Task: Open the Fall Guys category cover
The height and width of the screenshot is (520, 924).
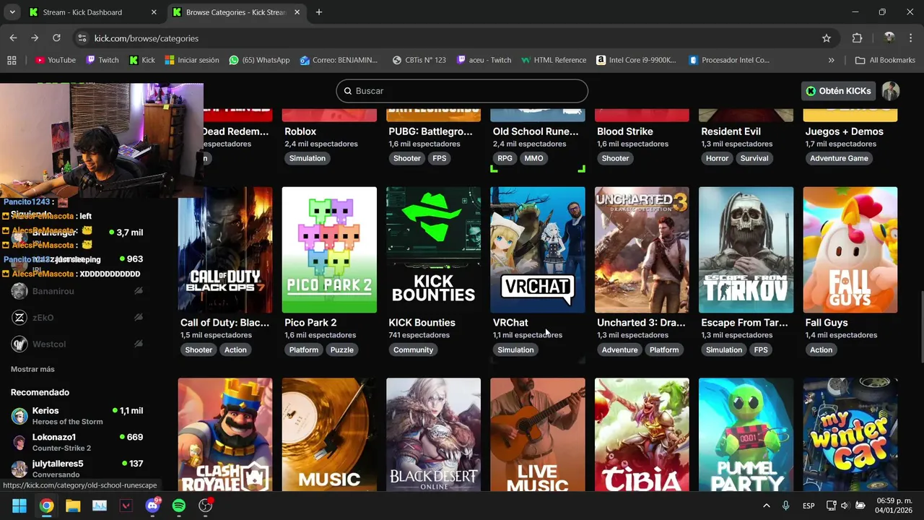Action: 850,250
